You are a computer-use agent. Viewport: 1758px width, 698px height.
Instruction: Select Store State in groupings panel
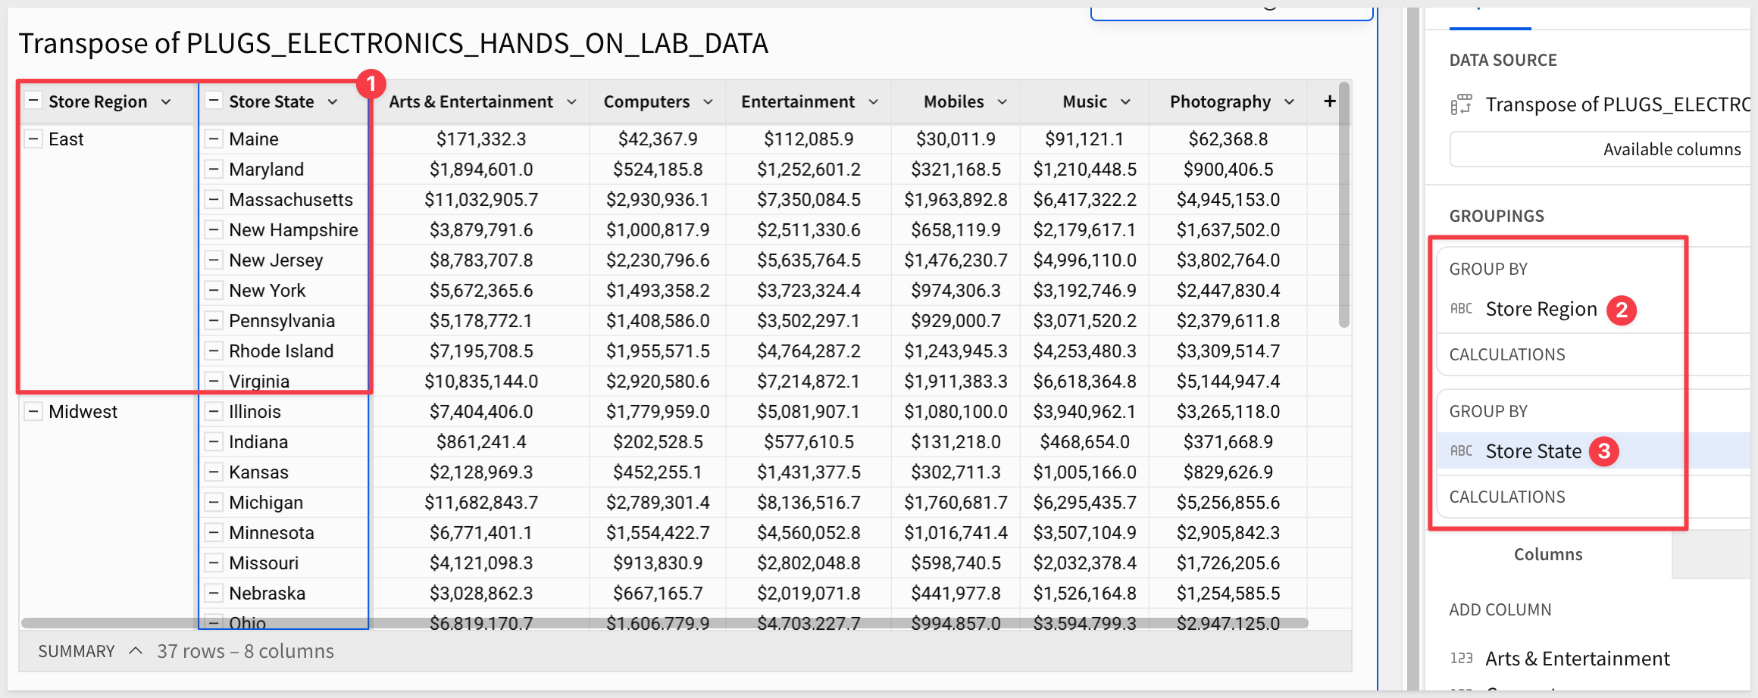click(x=1533, y=451)
